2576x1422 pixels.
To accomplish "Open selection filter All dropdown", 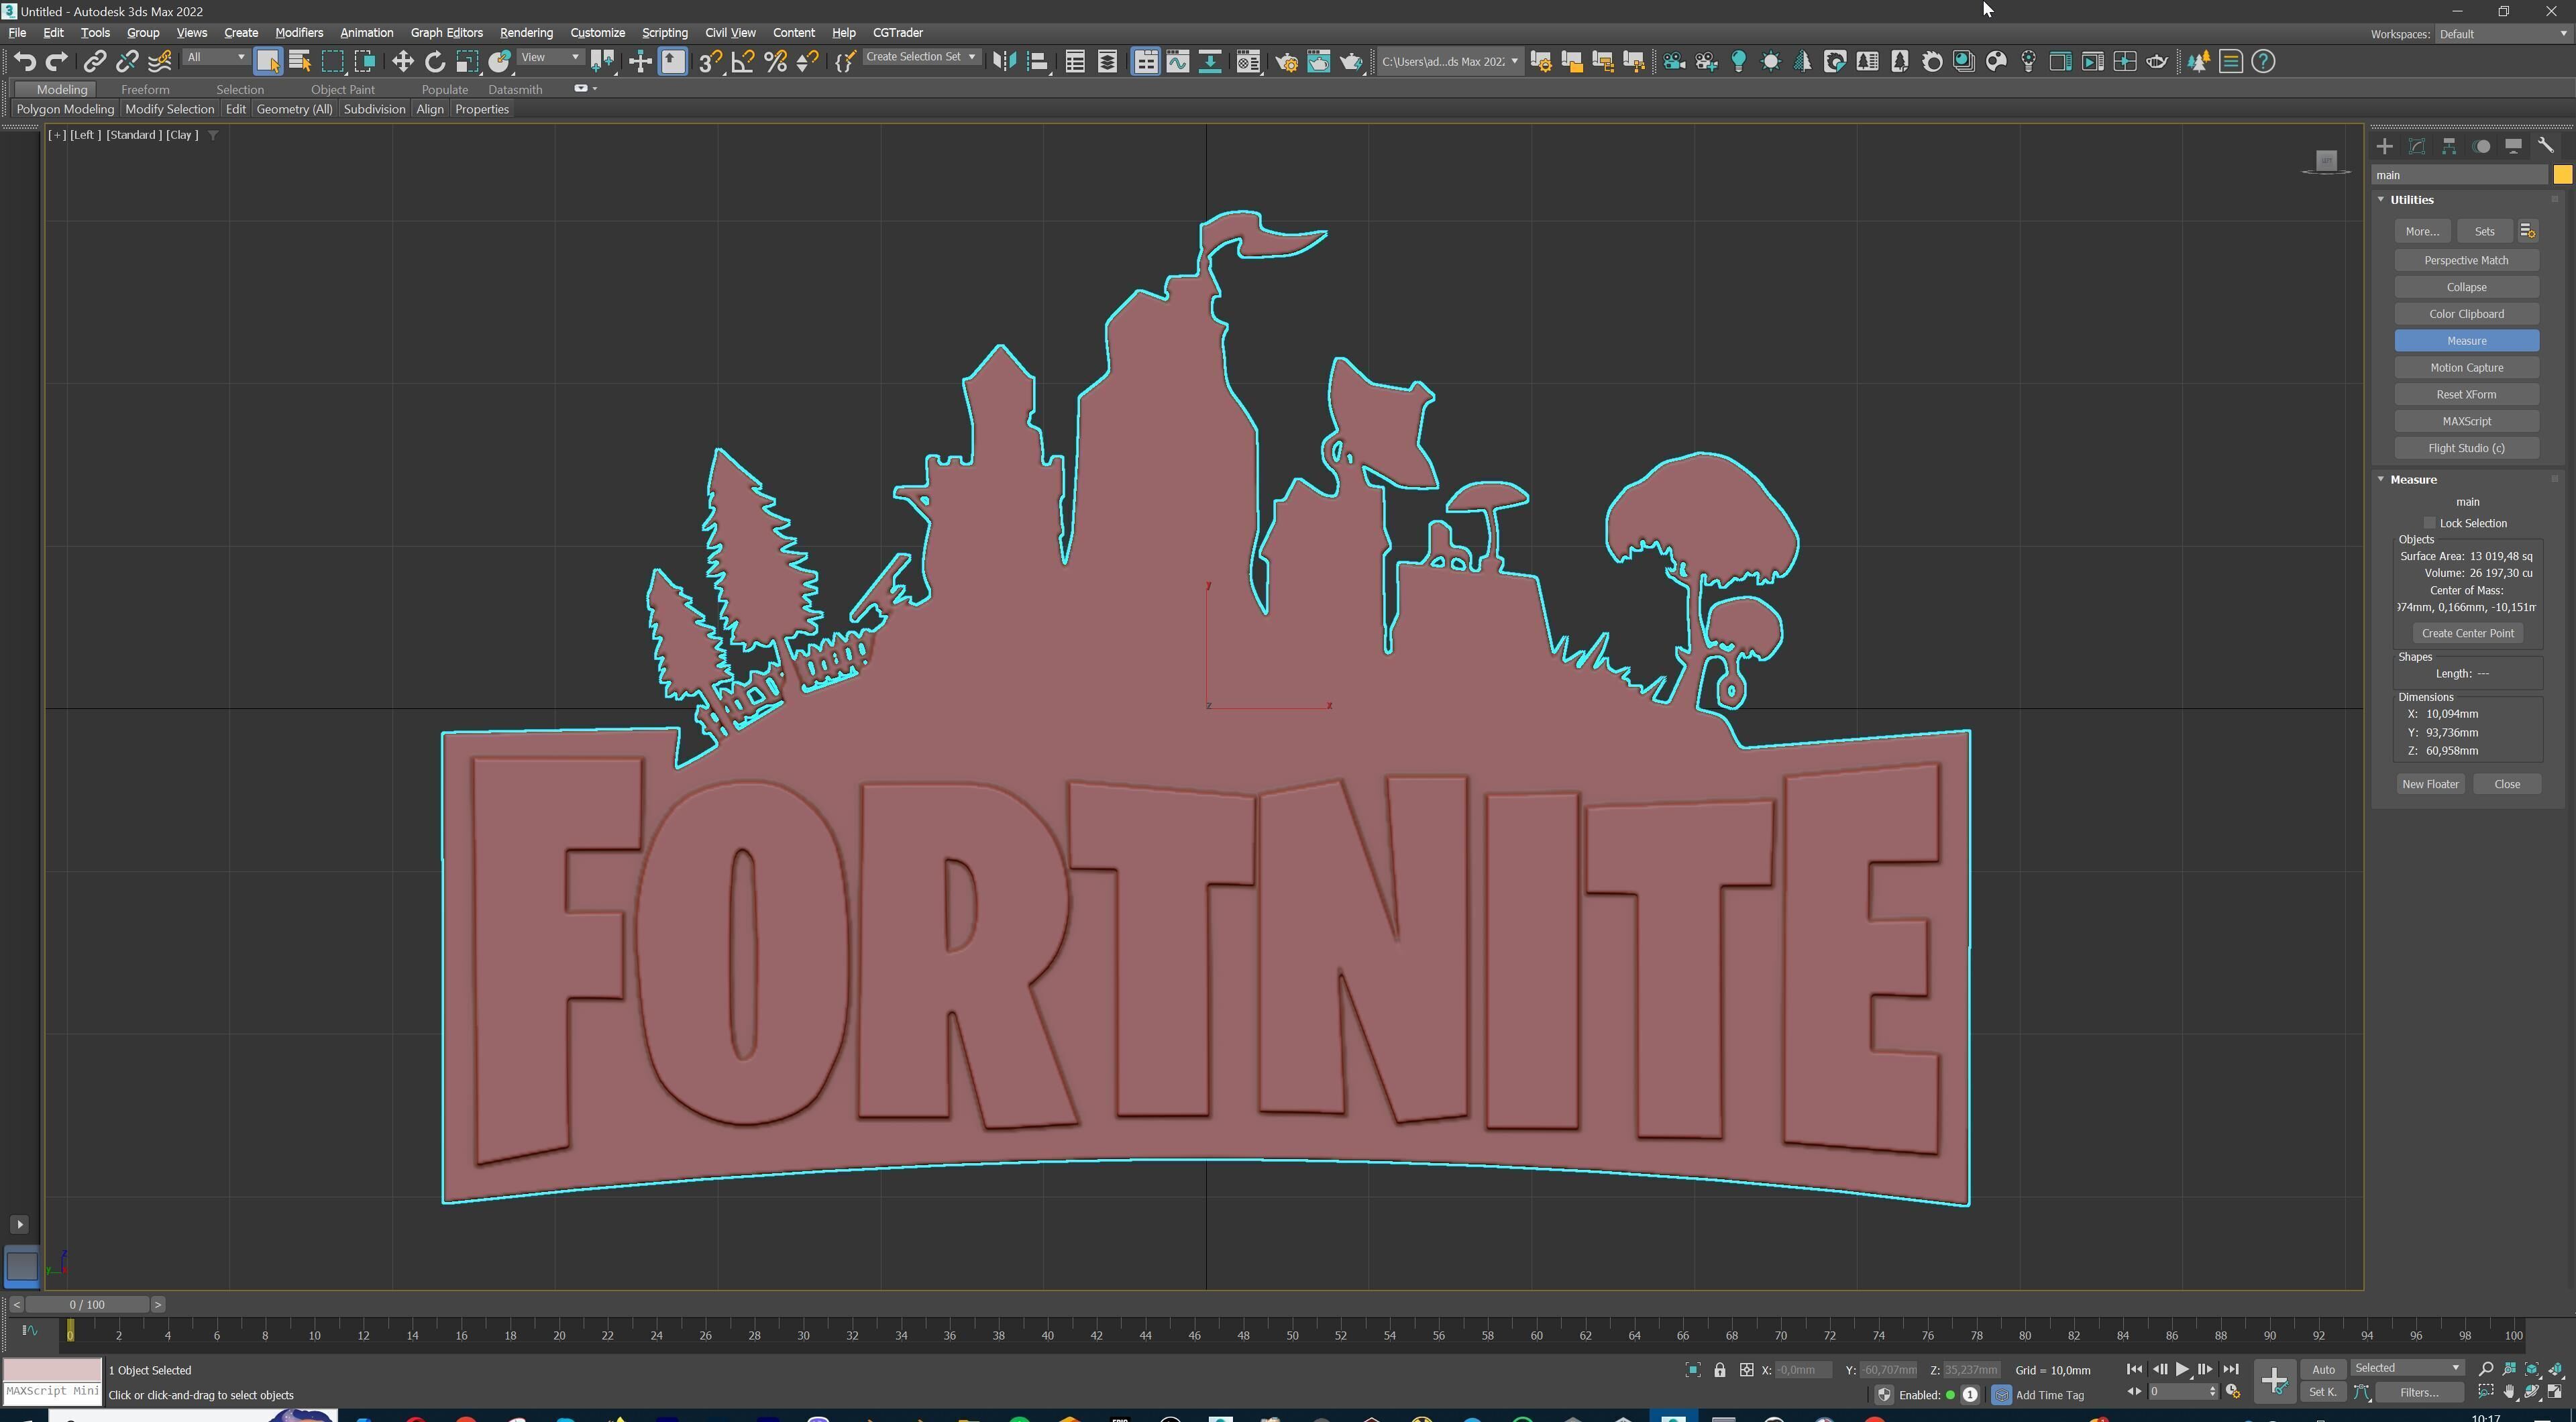I will pos(216,57).
